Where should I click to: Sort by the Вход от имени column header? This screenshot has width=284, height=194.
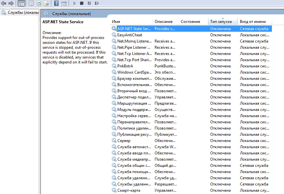click(253, 22)
